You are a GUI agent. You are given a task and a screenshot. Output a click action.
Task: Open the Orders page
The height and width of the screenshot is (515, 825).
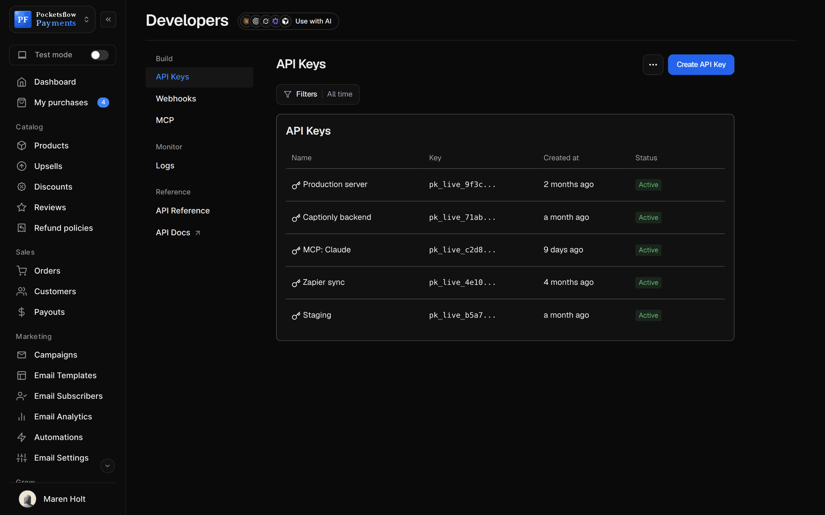coord(47,271)
